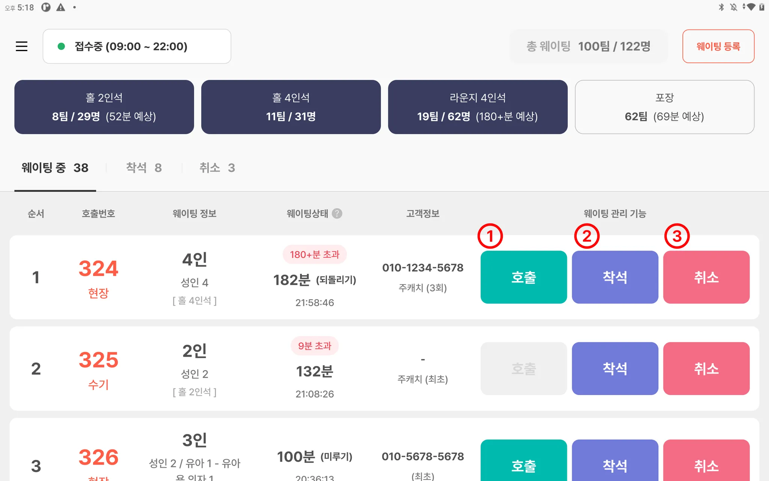This screenshot has width=769, height=481.
Task: Switch to the 착석 8 tab
Action: pos(144,168)
